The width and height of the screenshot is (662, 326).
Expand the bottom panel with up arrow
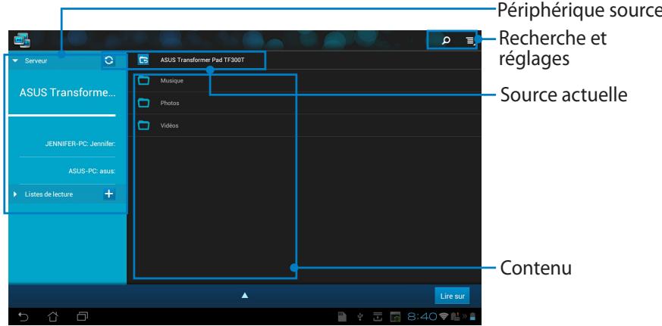click(x=244, y=296)
